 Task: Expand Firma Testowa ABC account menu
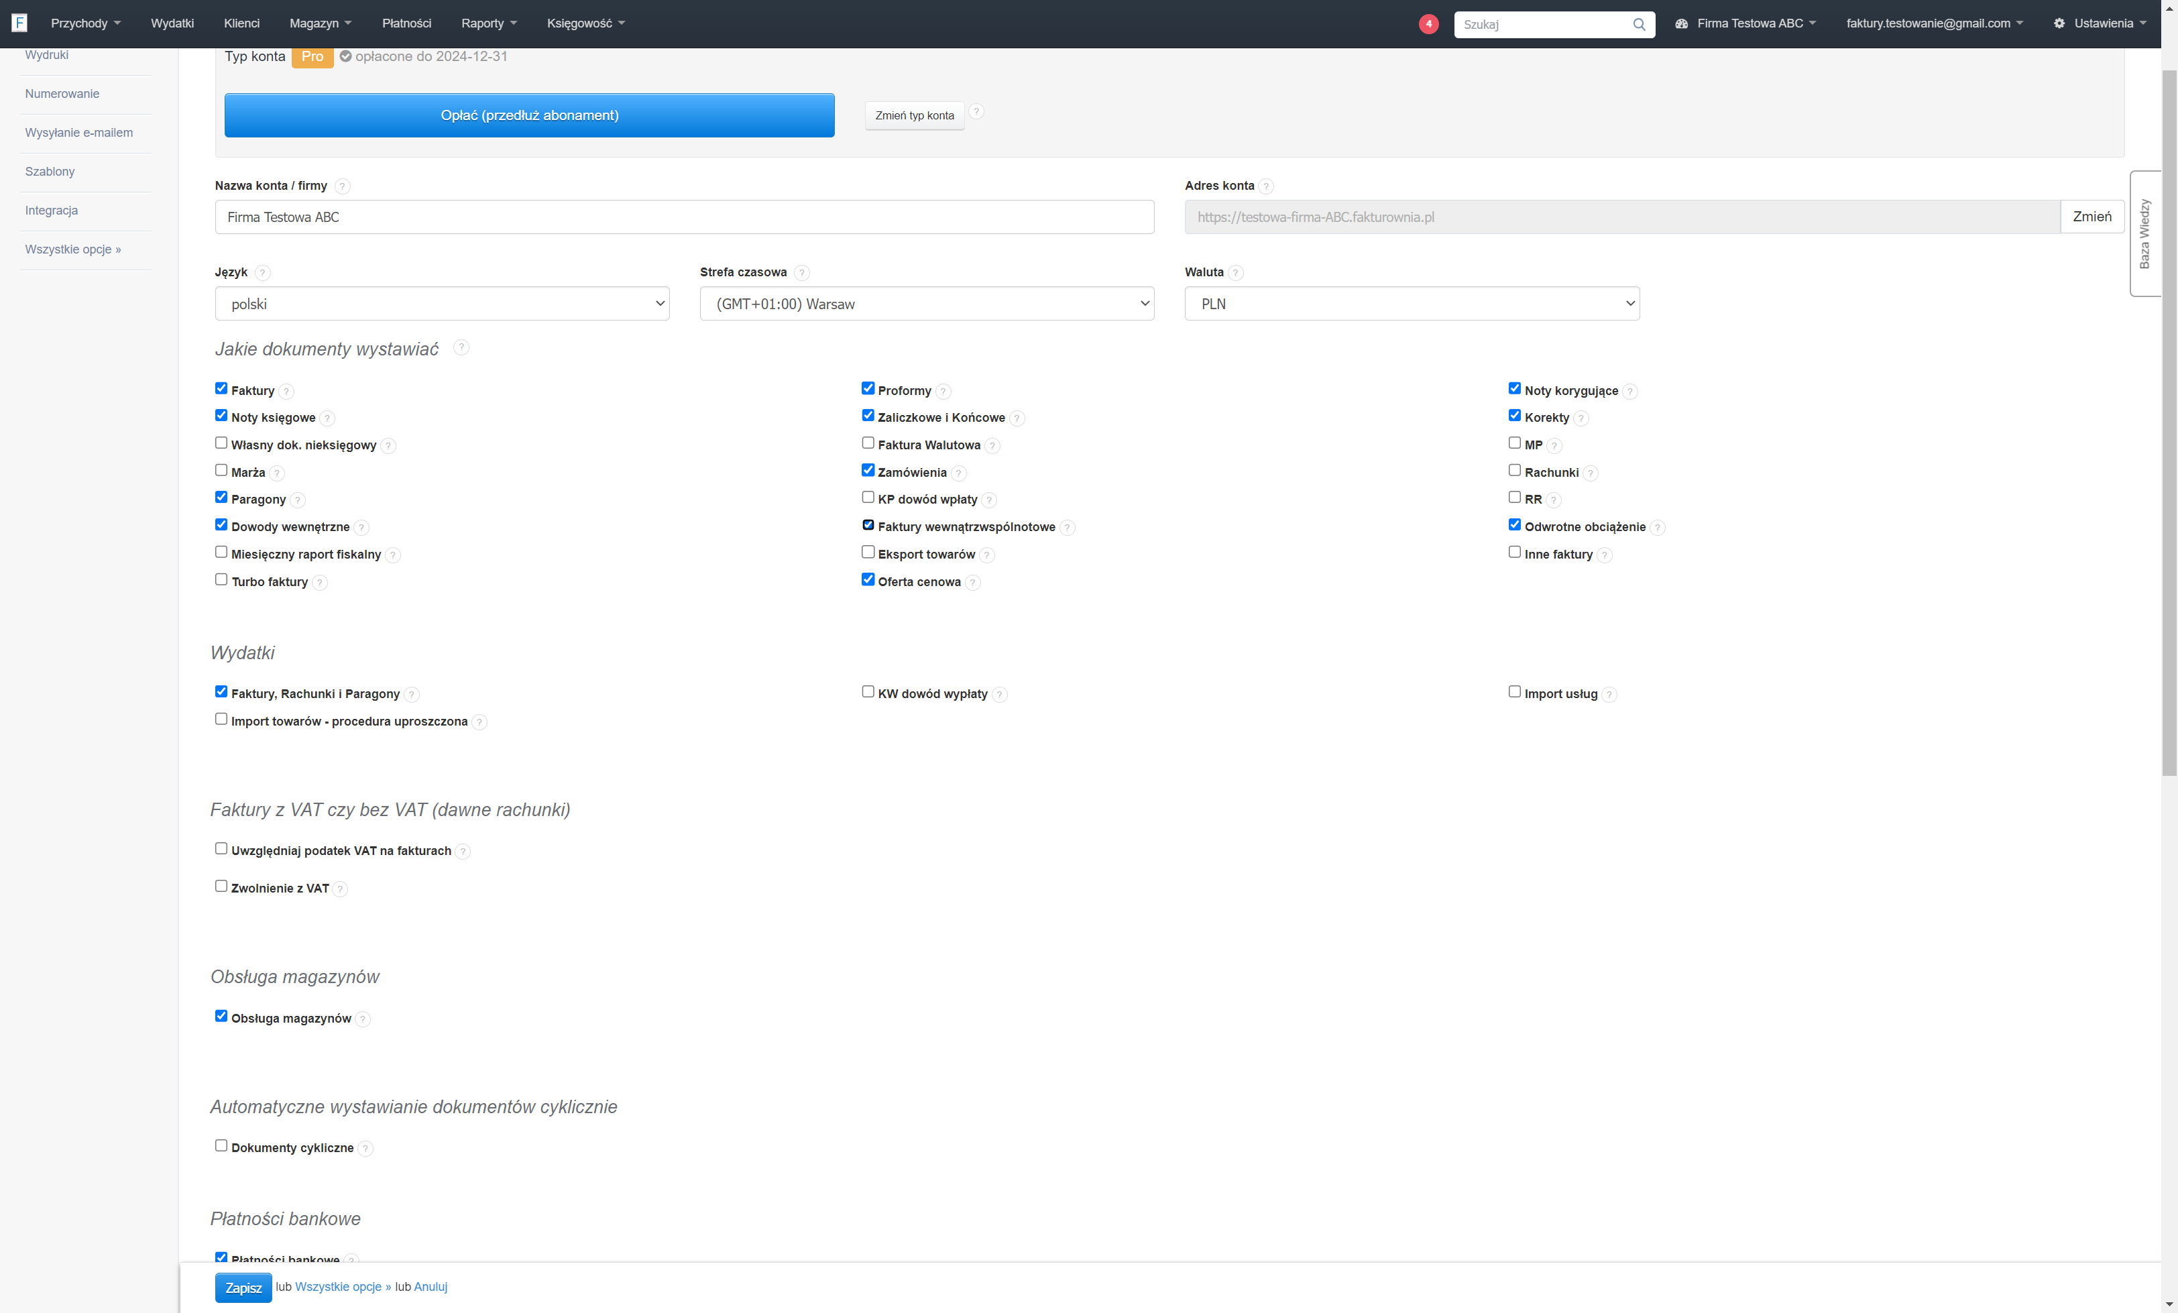click(x=1745, y=24)
